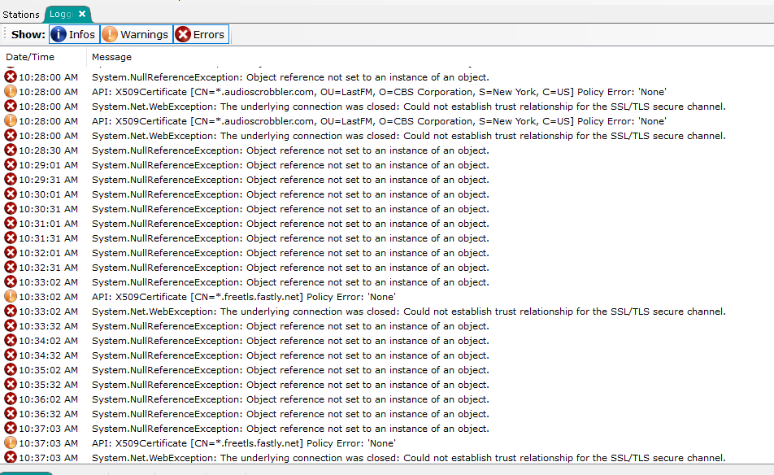
Task: Click toolbar grip handle beside Show label
Action: click(5, 34)
